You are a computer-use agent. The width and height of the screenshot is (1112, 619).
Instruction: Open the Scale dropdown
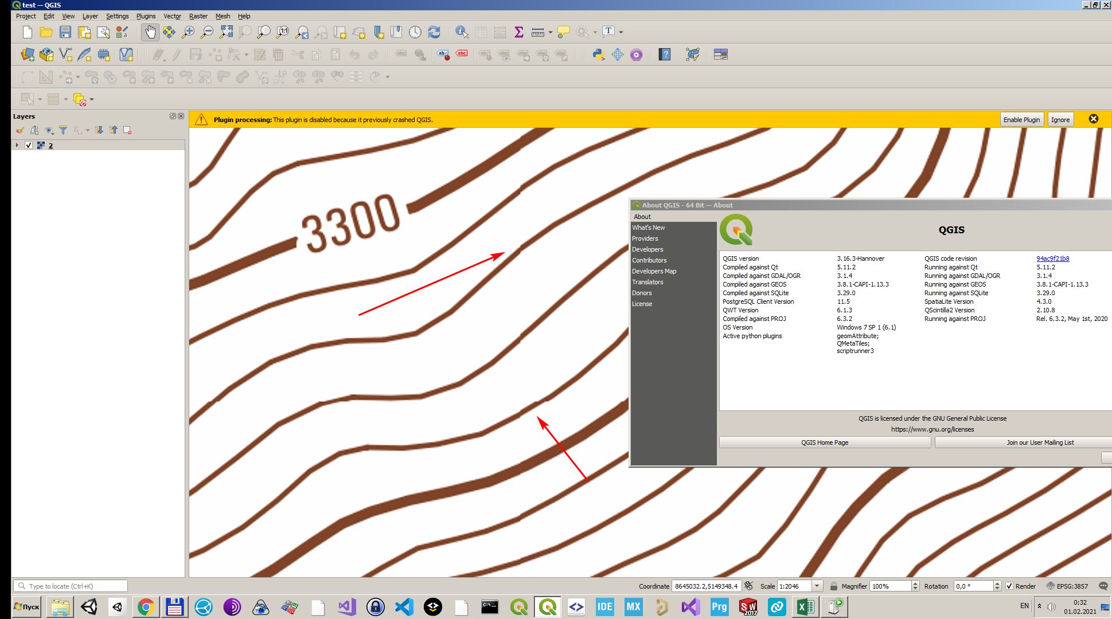[818, 586]
